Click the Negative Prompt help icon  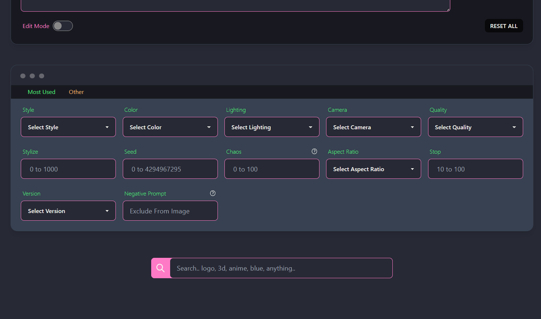(213, 193)
